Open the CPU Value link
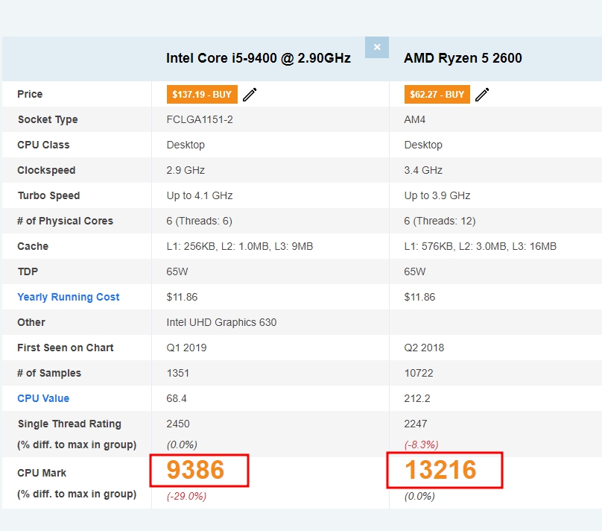602x531 pixels. [43, 398]
